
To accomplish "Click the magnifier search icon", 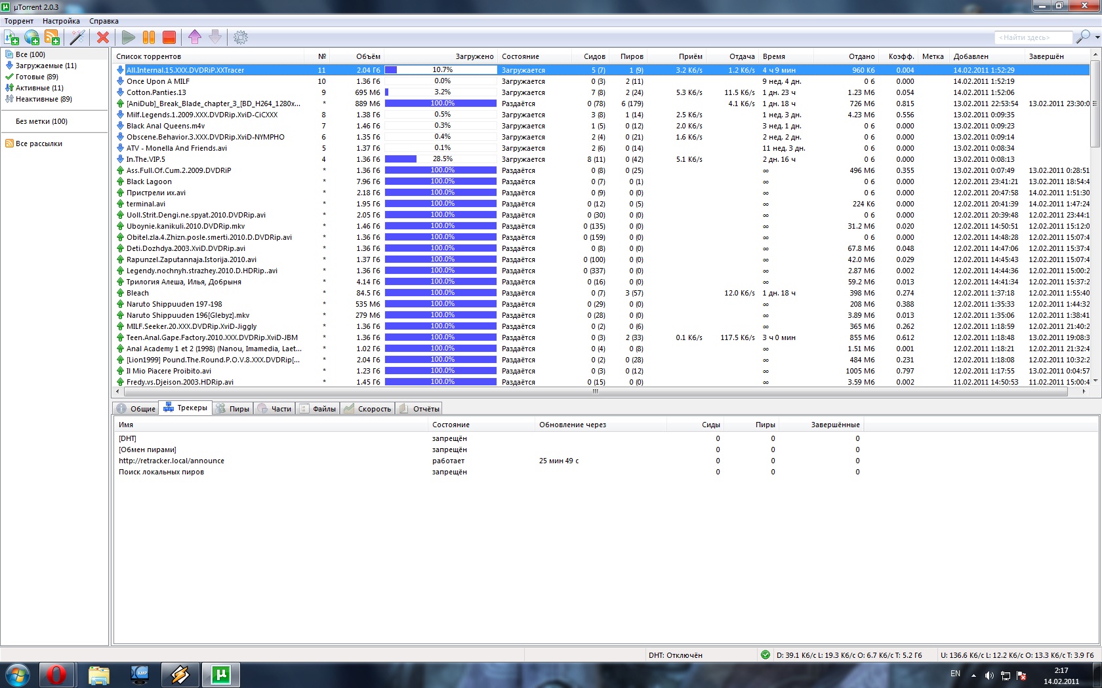I will pyautogui.click(x=1083, y=37).
